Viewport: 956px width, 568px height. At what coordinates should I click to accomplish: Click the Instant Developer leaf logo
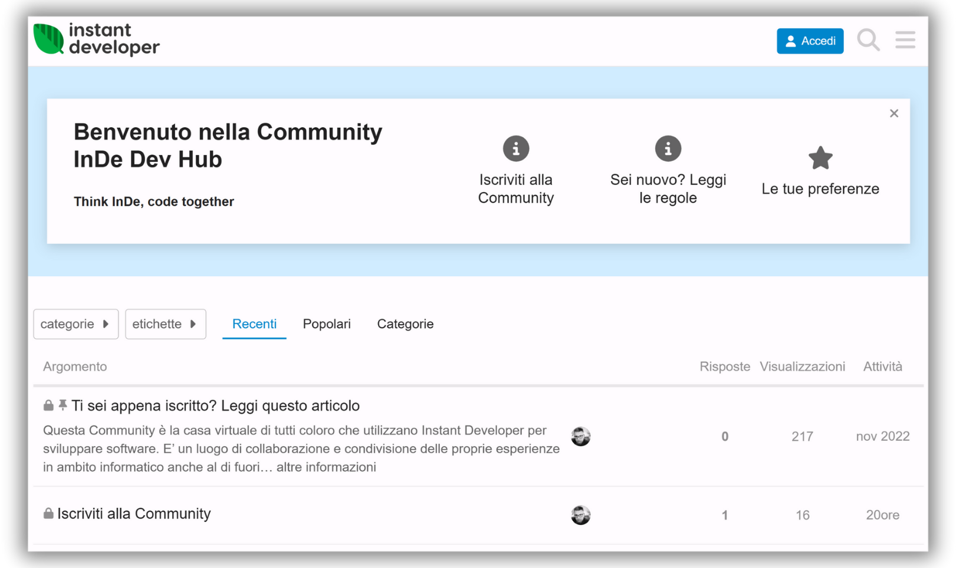(48, 39)
